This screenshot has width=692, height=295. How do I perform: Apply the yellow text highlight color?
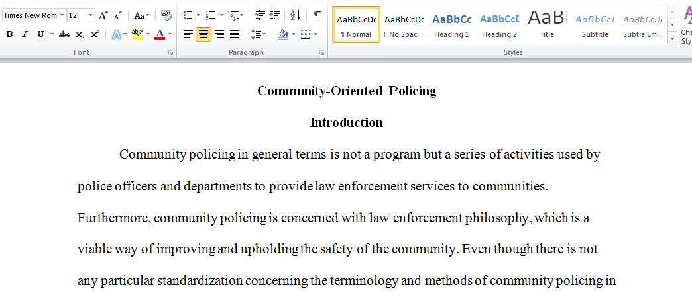tap(137, 34)
